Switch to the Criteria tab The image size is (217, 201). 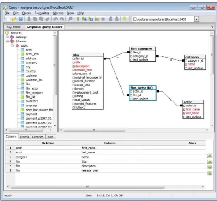tap(24, 137)
